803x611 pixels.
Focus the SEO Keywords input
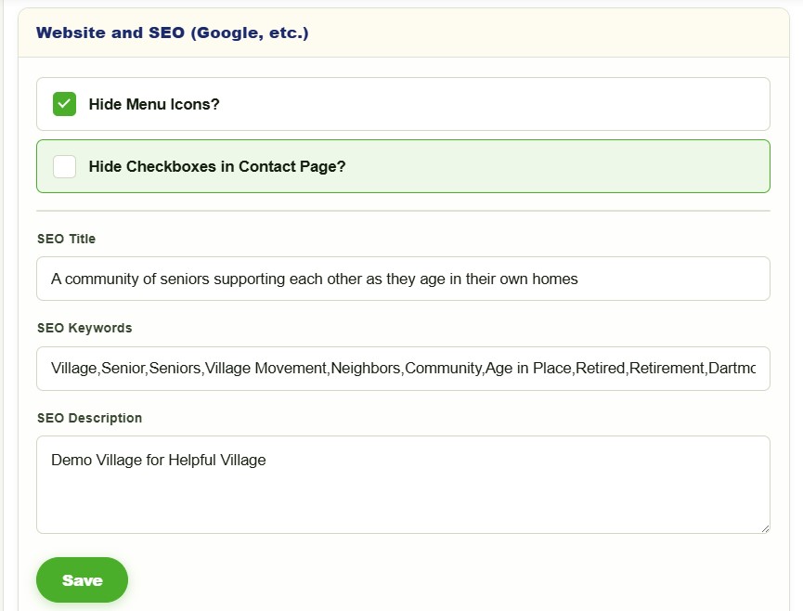[403, 369]
